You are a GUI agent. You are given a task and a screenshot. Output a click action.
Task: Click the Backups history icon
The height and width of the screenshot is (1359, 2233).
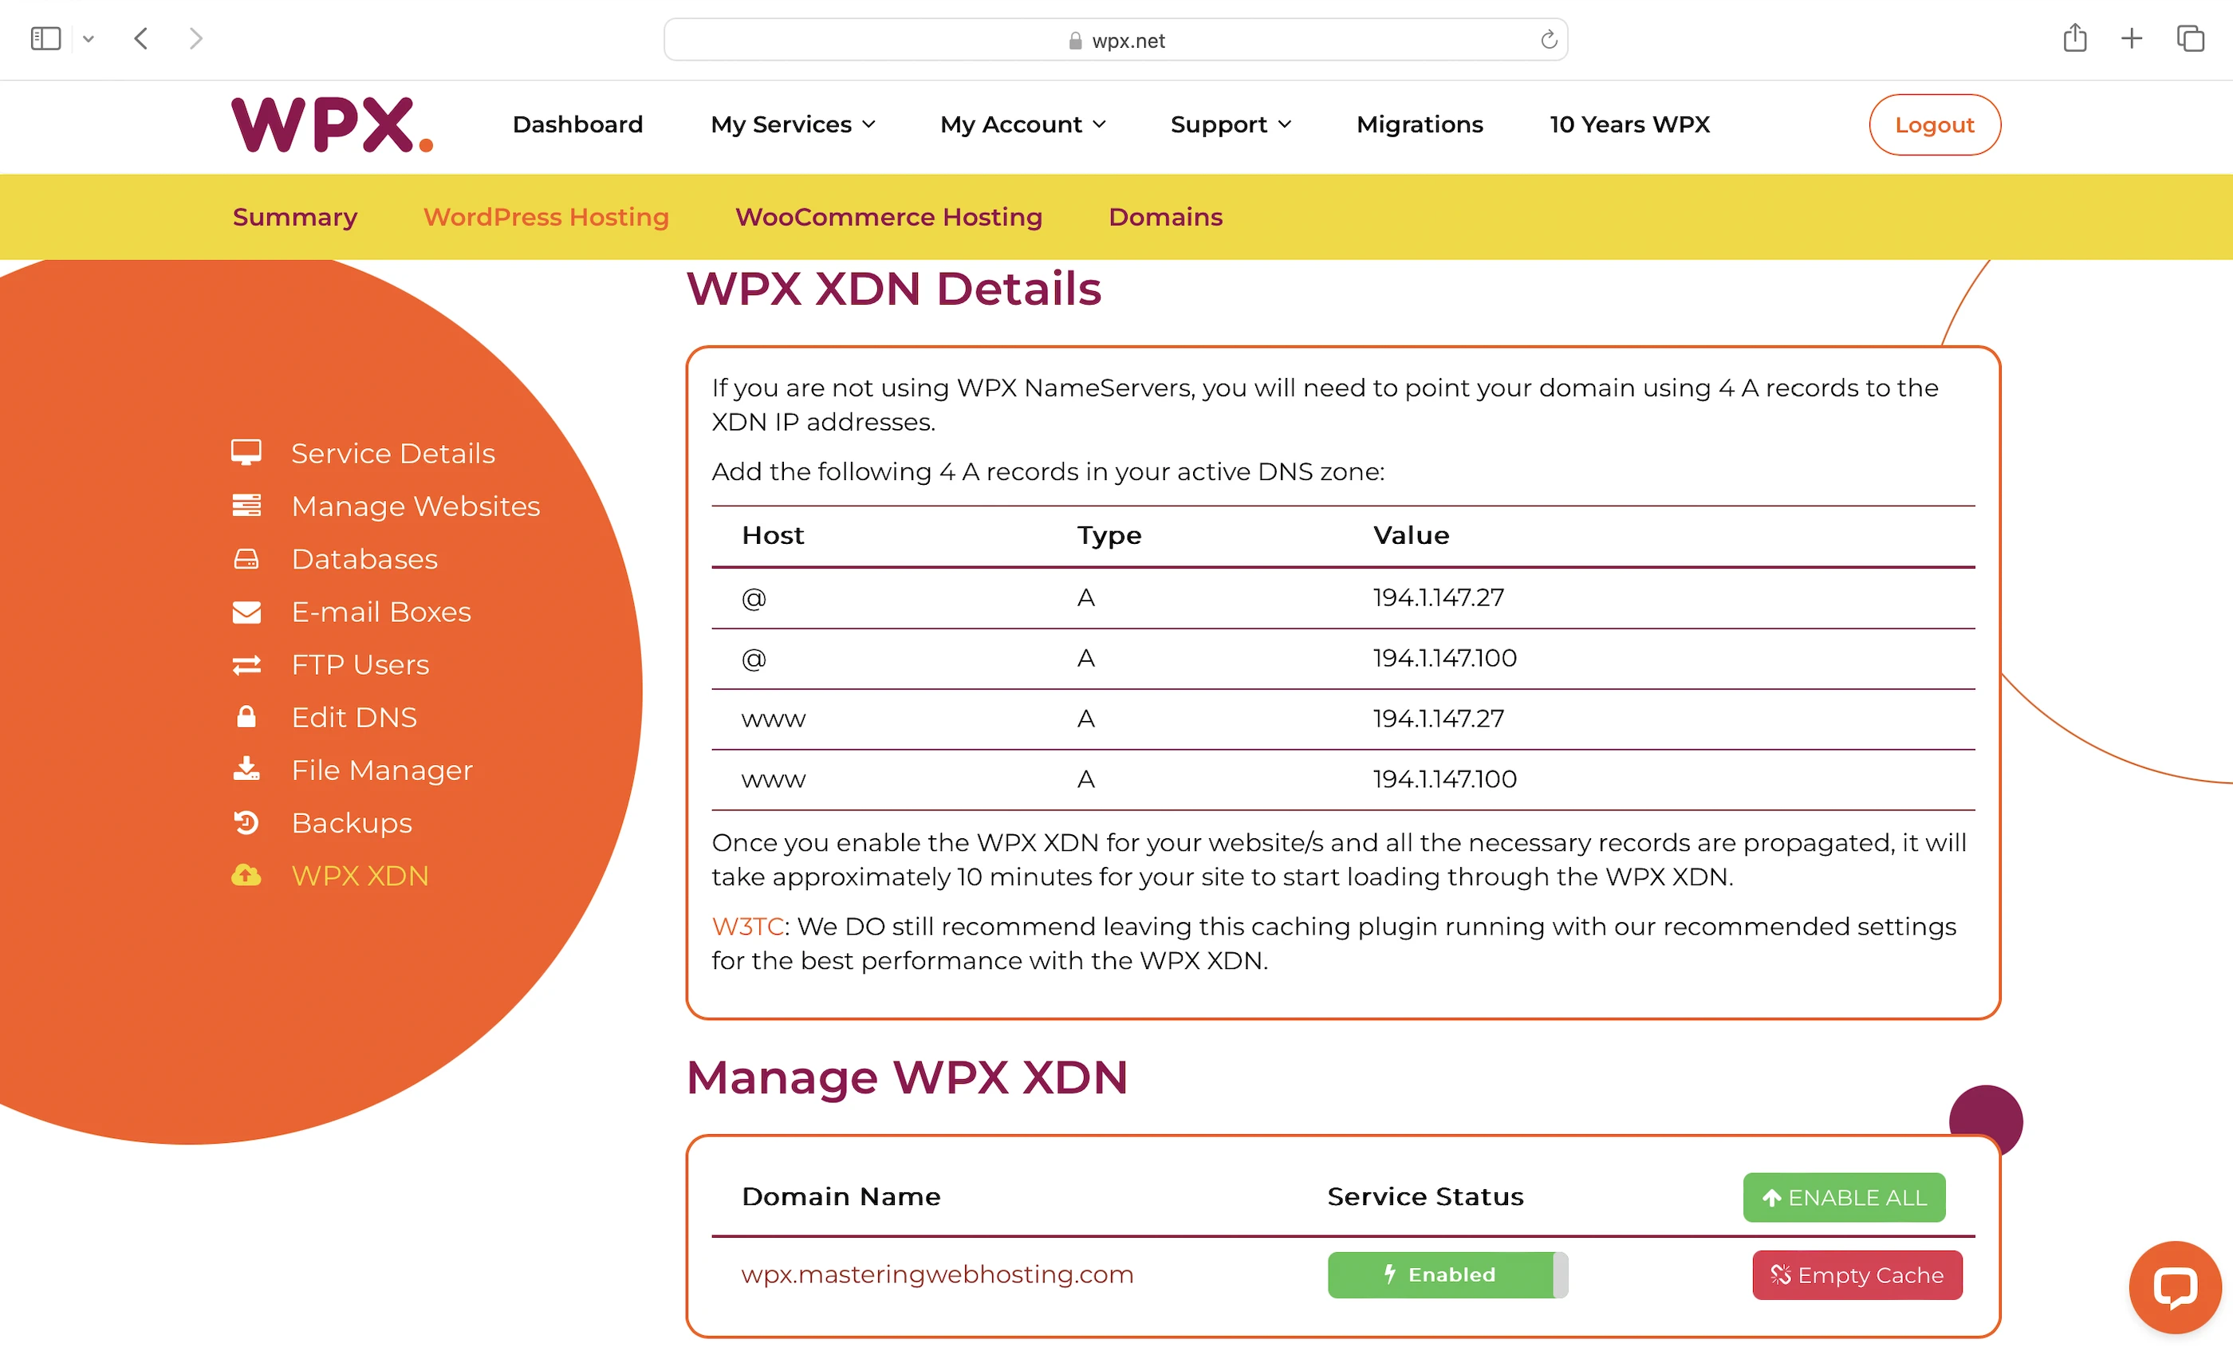[x=246, y=822]
